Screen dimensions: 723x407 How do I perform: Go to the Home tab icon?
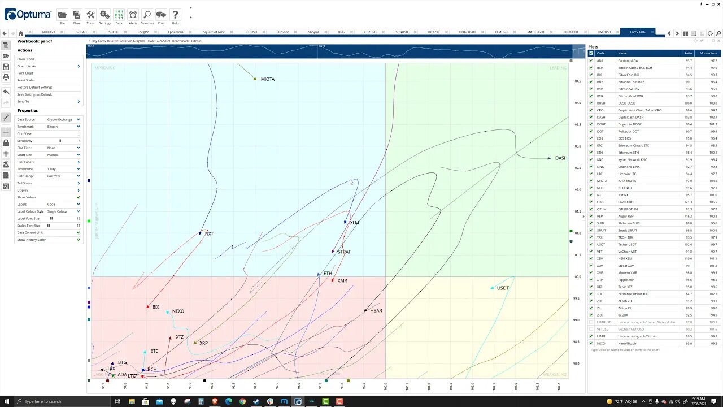point(21,33)
